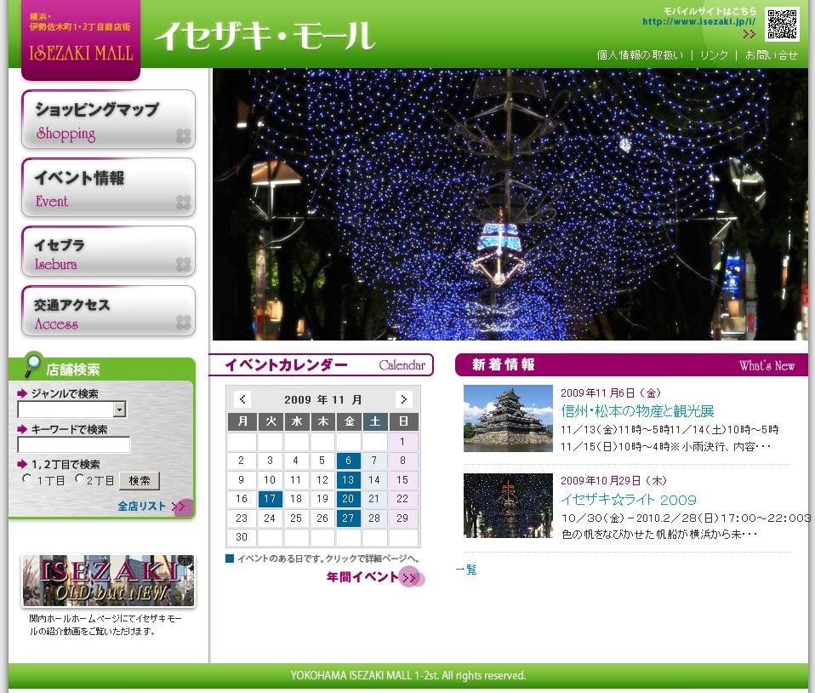Open the イセブラ Isebura menu
Screen dimensions: 815x693
(x=108, y=252)
